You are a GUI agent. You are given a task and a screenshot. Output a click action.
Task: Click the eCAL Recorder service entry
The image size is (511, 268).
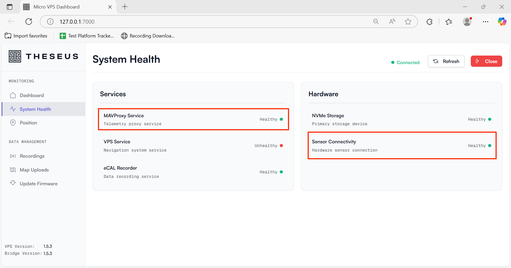(x=193, y=172)
